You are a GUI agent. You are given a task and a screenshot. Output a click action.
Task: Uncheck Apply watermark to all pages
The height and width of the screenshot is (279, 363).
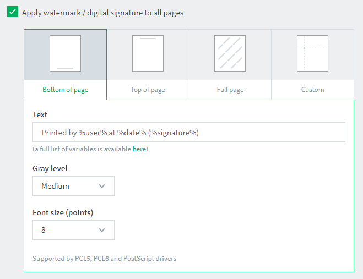click(13, 12)
